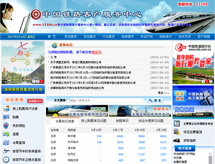This screenshot has height=164, width=215.
Task: Click the train timetable query icon
Action: [x=6, y=151]
